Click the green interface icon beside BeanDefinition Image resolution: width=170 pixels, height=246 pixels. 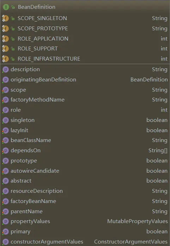[x=6, y=7]
